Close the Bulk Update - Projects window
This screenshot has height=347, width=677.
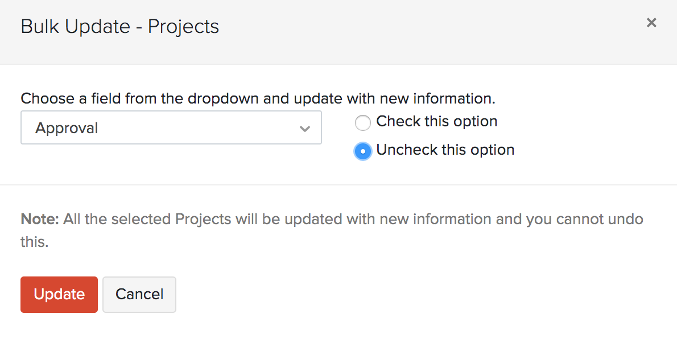[x=651, y=23]
